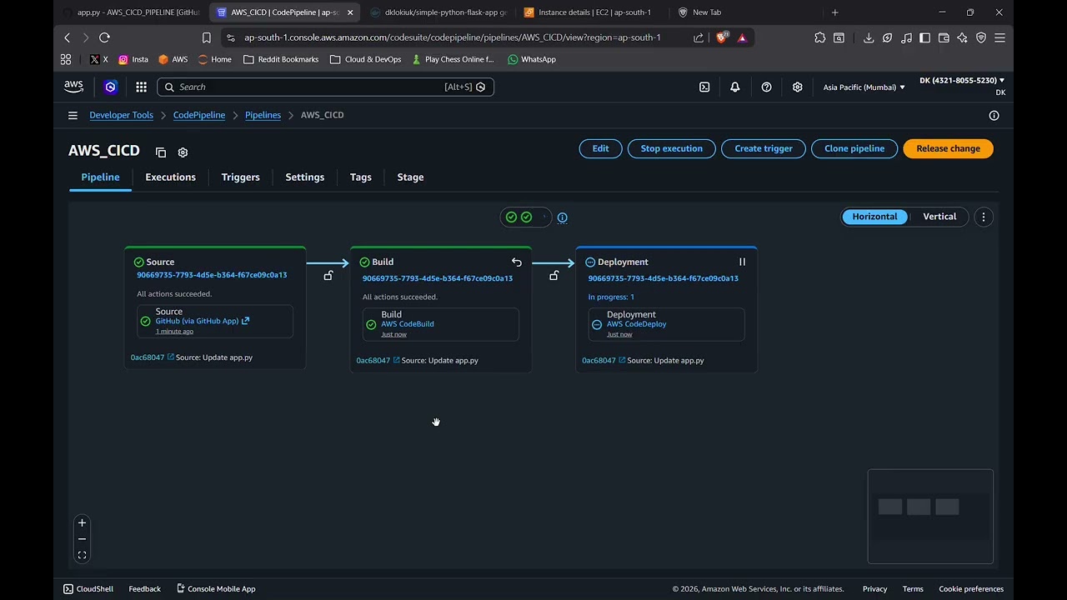
Task: Open the browser main hamburger menu
Action: point(999,37)
